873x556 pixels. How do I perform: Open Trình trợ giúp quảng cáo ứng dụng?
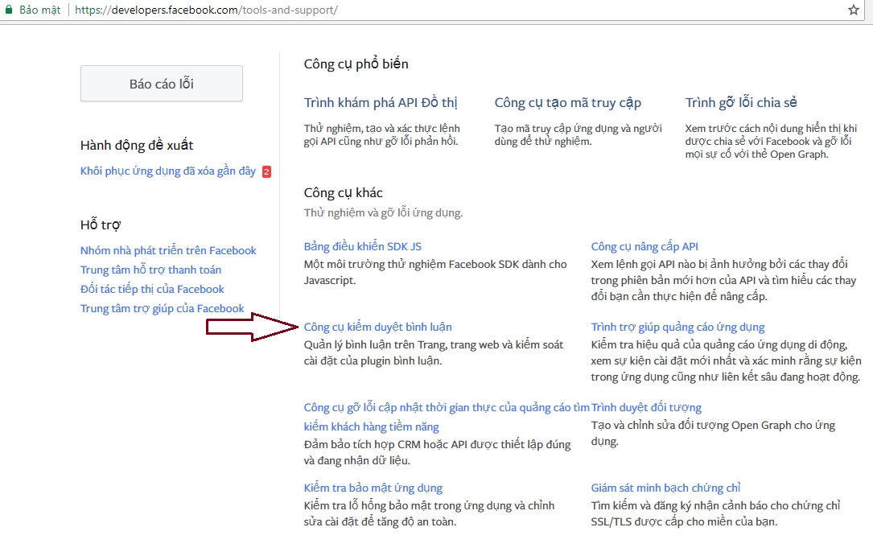click(x=677, y=327)
